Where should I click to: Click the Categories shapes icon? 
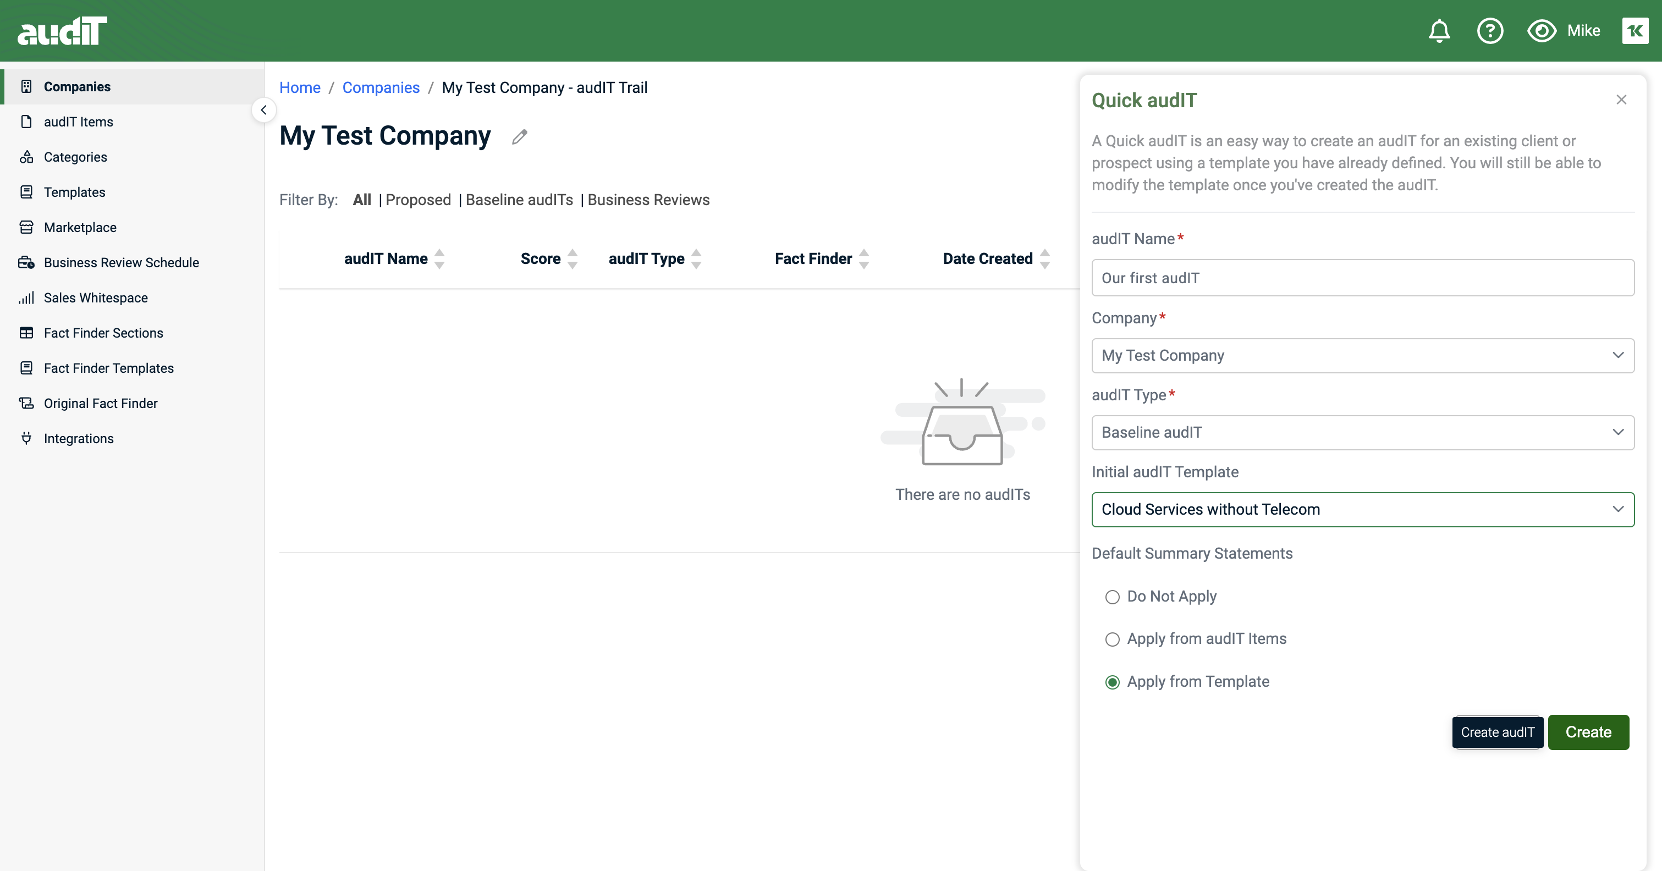[x=26, y=157]
